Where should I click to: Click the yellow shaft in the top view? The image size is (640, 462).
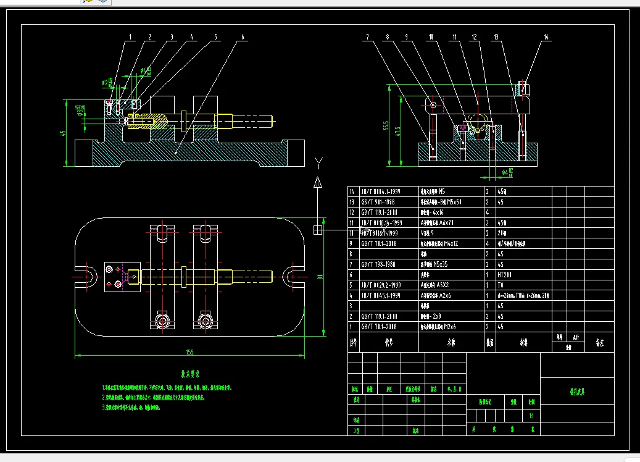(200, 277)
